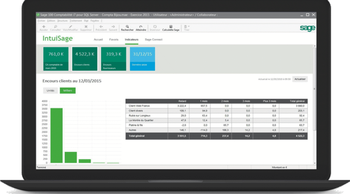
Task: Click the scrollbar up arrow
Action: [x=315, y=46]
